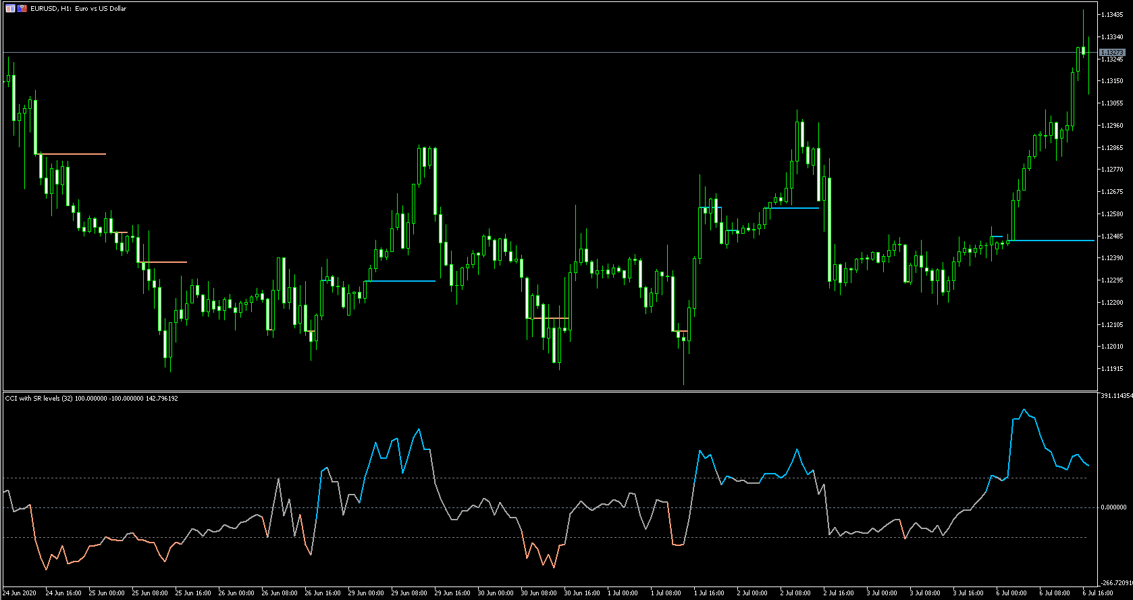Click the 1.12770 price axis label
This screenshot has width=1133, height=600.
click(1112, 170)
